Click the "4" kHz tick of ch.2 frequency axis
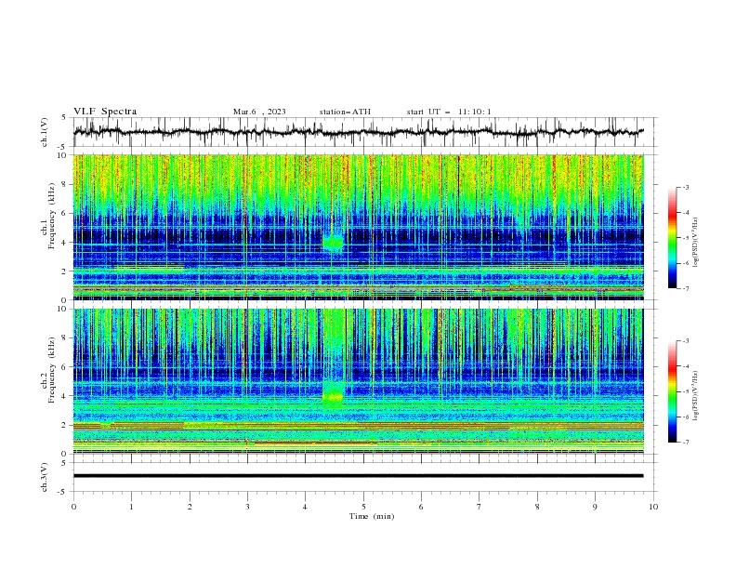The width and height of the screenshot is (736, 569). click(65, 396)
